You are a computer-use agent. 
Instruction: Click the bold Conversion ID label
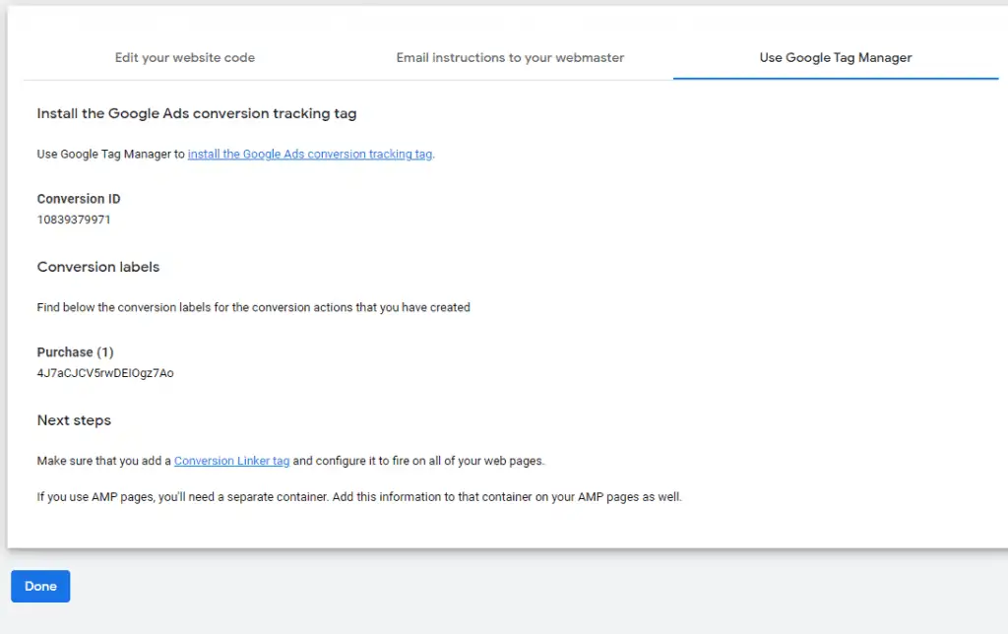(x=79, y=199)
